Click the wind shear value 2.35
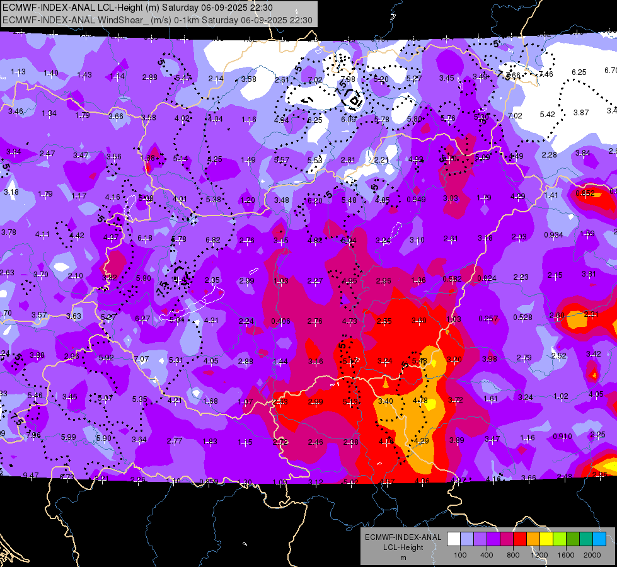 (x=212, y=280)
